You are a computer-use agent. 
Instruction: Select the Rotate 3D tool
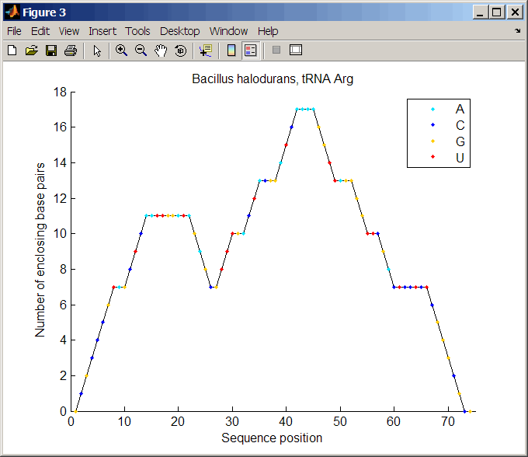[x=180, y=51]
